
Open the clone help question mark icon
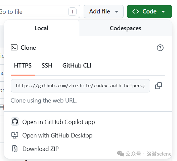tap(160, 48)
